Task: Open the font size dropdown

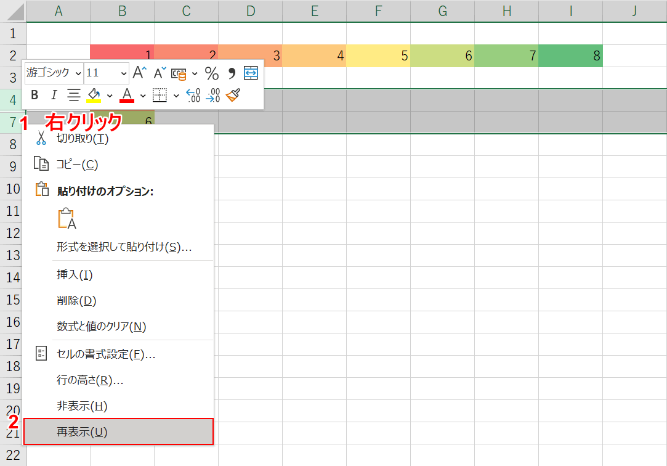Action: coord(123,73)
